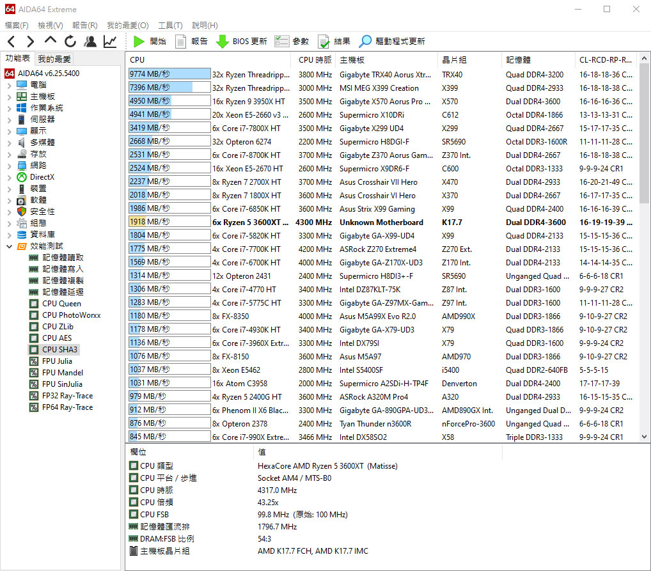
Task: Expand the 顯示 tree node
Action: point(9,131)
